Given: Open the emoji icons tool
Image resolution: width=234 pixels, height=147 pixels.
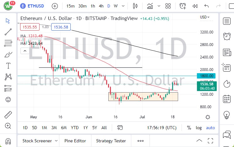Looking at the screenshot, I should (x=8, y=99).
